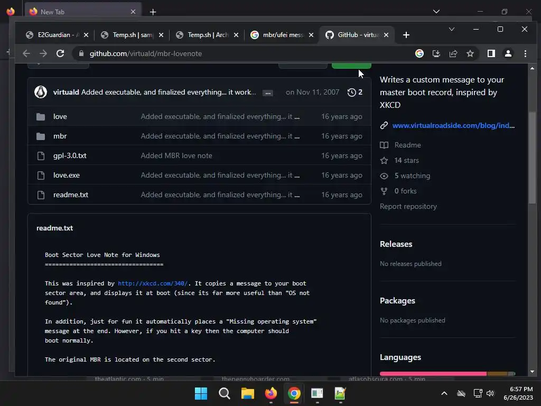Open the Chrome profile icon
This screenshot has height=406, width=541.
pos(508,53)
